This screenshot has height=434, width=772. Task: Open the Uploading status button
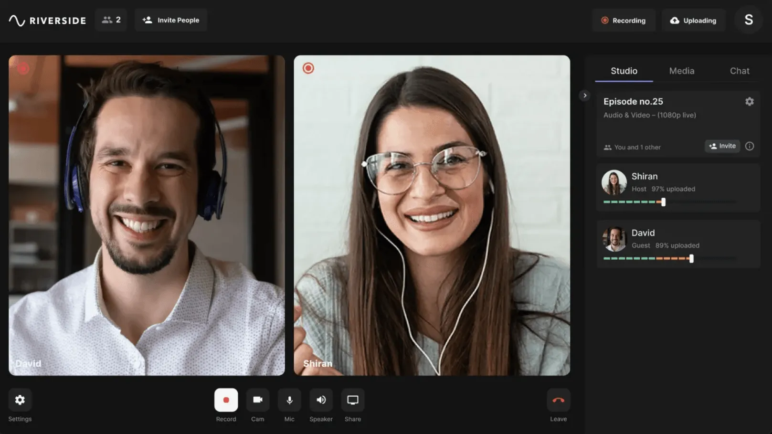click(x=693, y=21)
